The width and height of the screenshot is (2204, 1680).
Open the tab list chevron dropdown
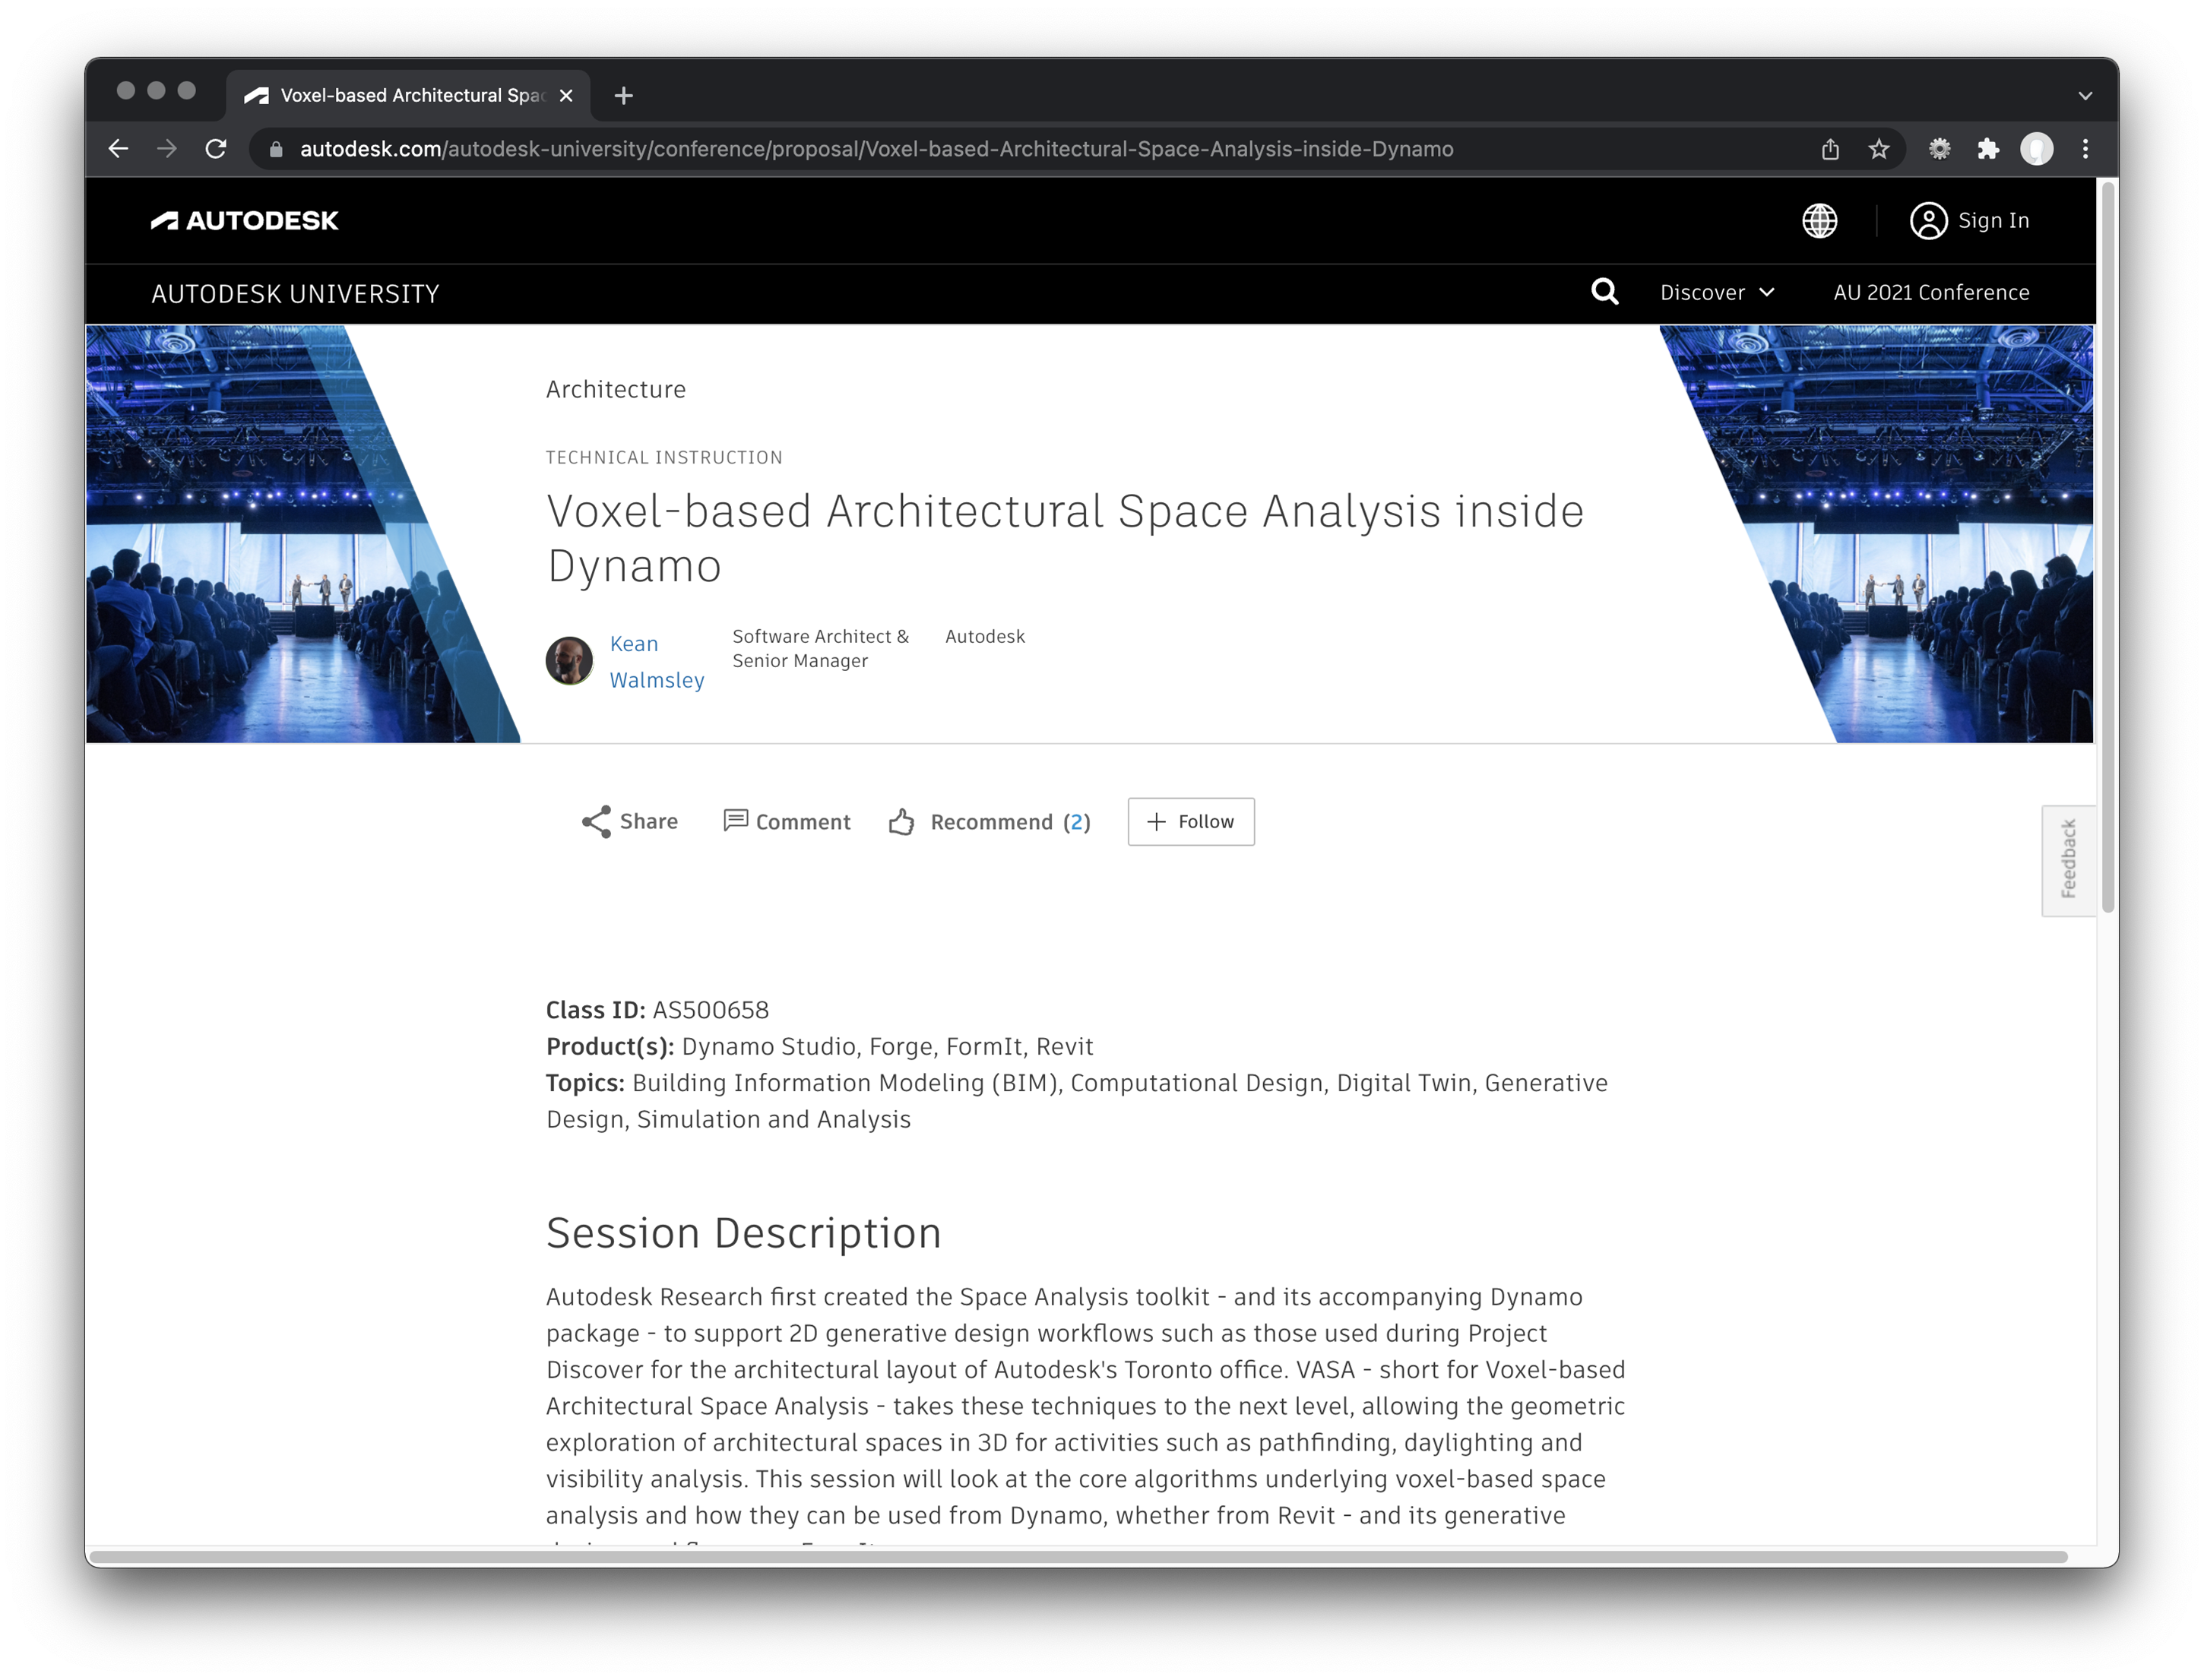coord(2085,96)
